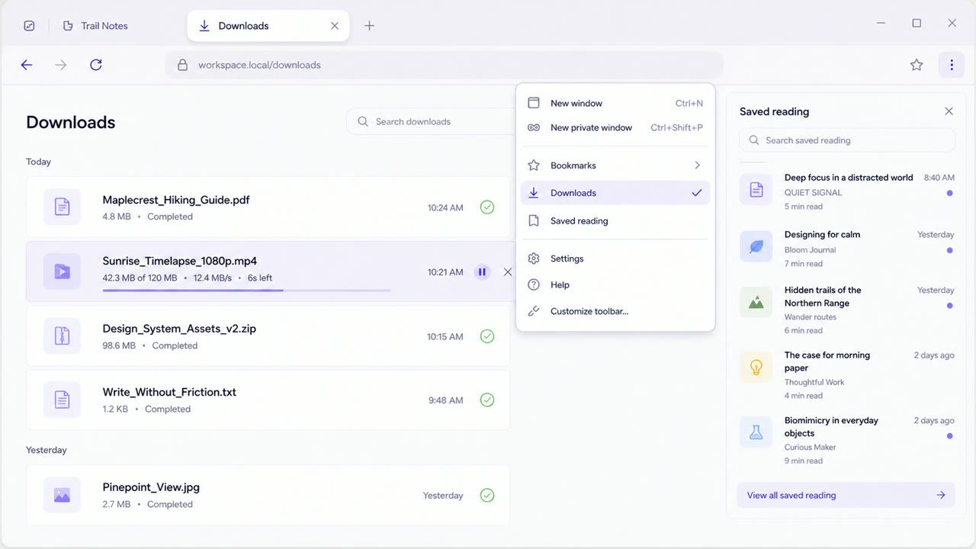Image resolution: width=976 pixels, height=549 pixels.
Task: Choose Help in the browser menu
Action: pyautogui.click(x=615, y=284)
